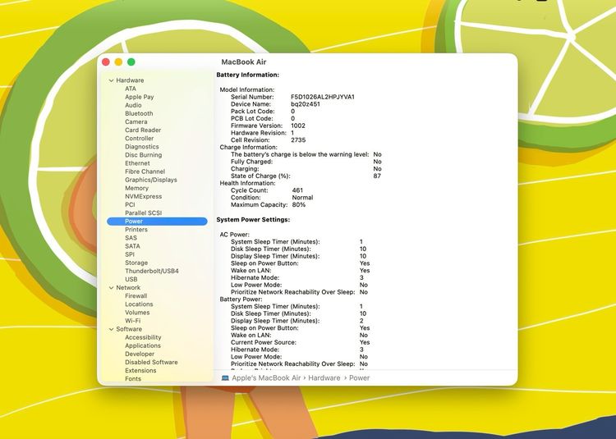Select Fibre Channel in the sidebar
616x439 pixels.
pyautogui.click(x=145, y=171)
